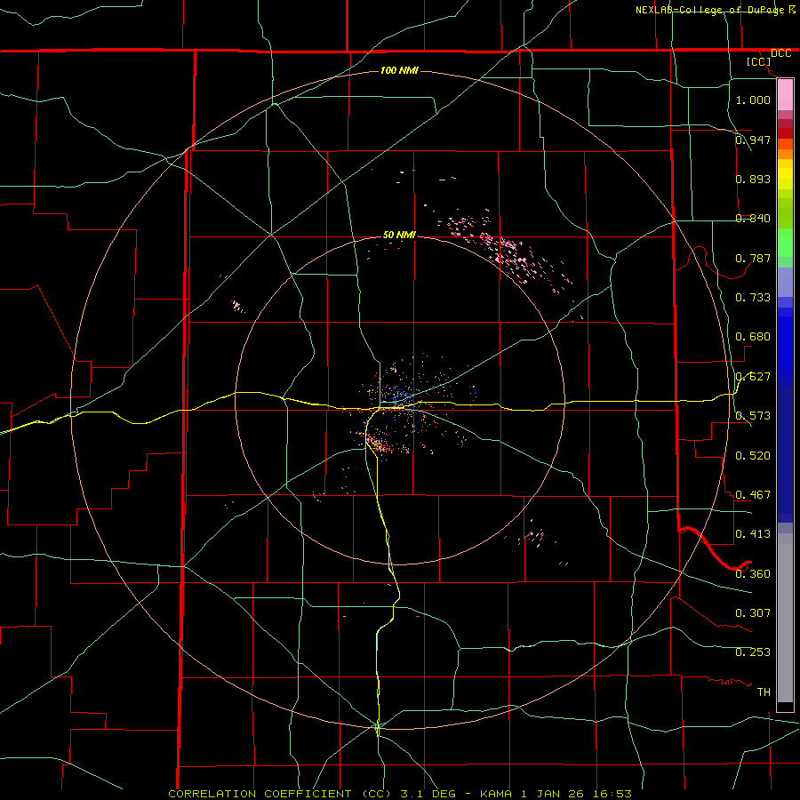800x800 pixels.
Task: Click the 0.307 value on the color scale
Action: pyautogui.click(x=753, y=613)
